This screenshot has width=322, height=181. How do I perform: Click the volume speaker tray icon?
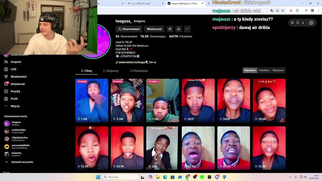tap(305, 177)
